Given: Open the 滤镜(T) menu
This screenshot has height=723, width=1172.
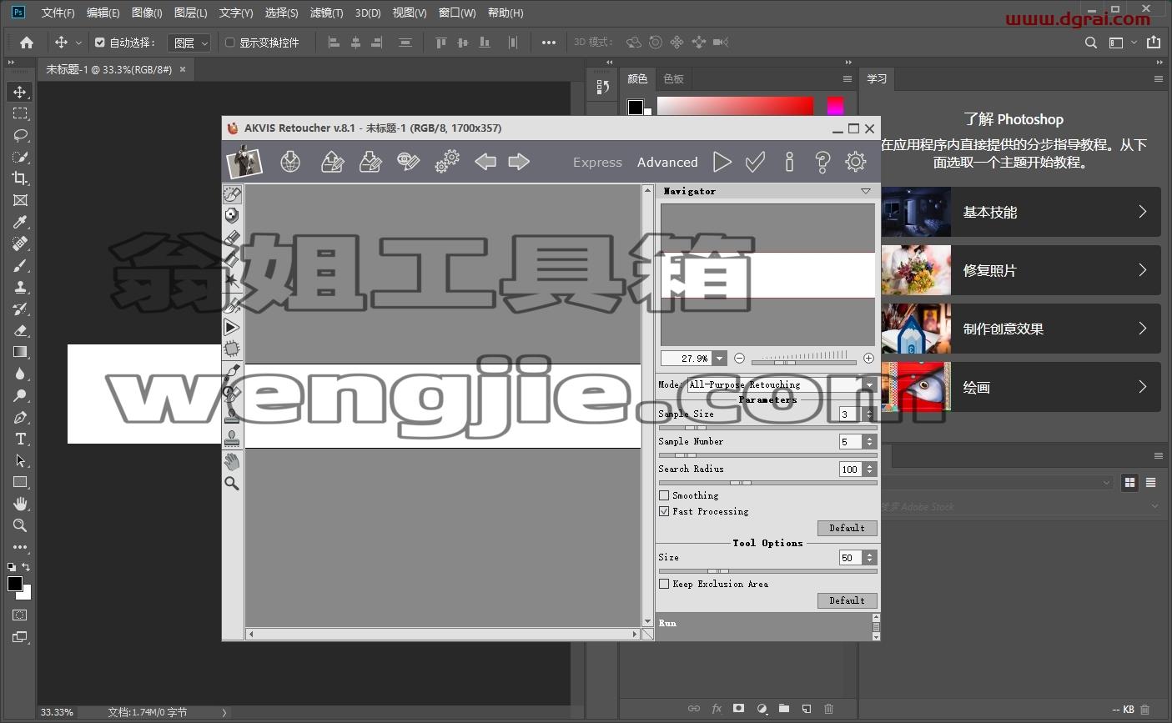Looking at the screenshot, I should coord(326,13).
